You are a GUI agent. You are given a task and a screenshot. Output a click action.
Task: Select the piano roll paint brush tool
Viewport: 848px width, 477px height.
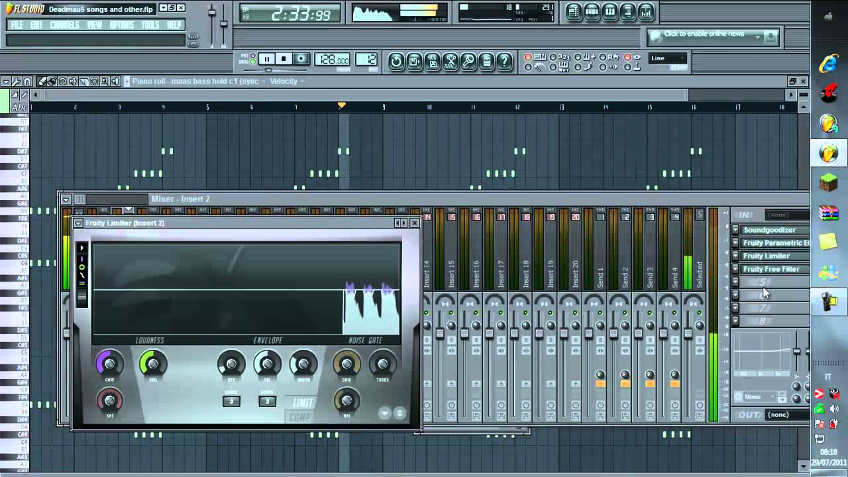(52, 81)
